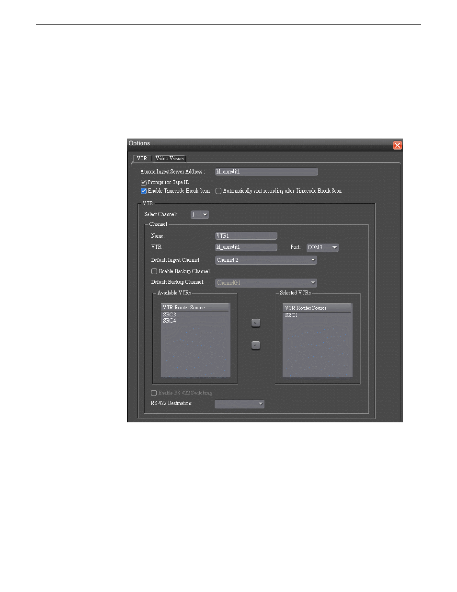Click VTR Router Source header in Selected VTRs
This screenshot has width=457, height=592.
tap(317, 308)
